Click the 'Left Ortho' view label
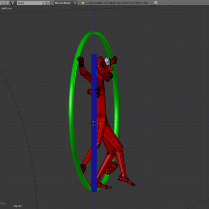The width and height of the screenshot is (209, 209). tap(6, 8)
